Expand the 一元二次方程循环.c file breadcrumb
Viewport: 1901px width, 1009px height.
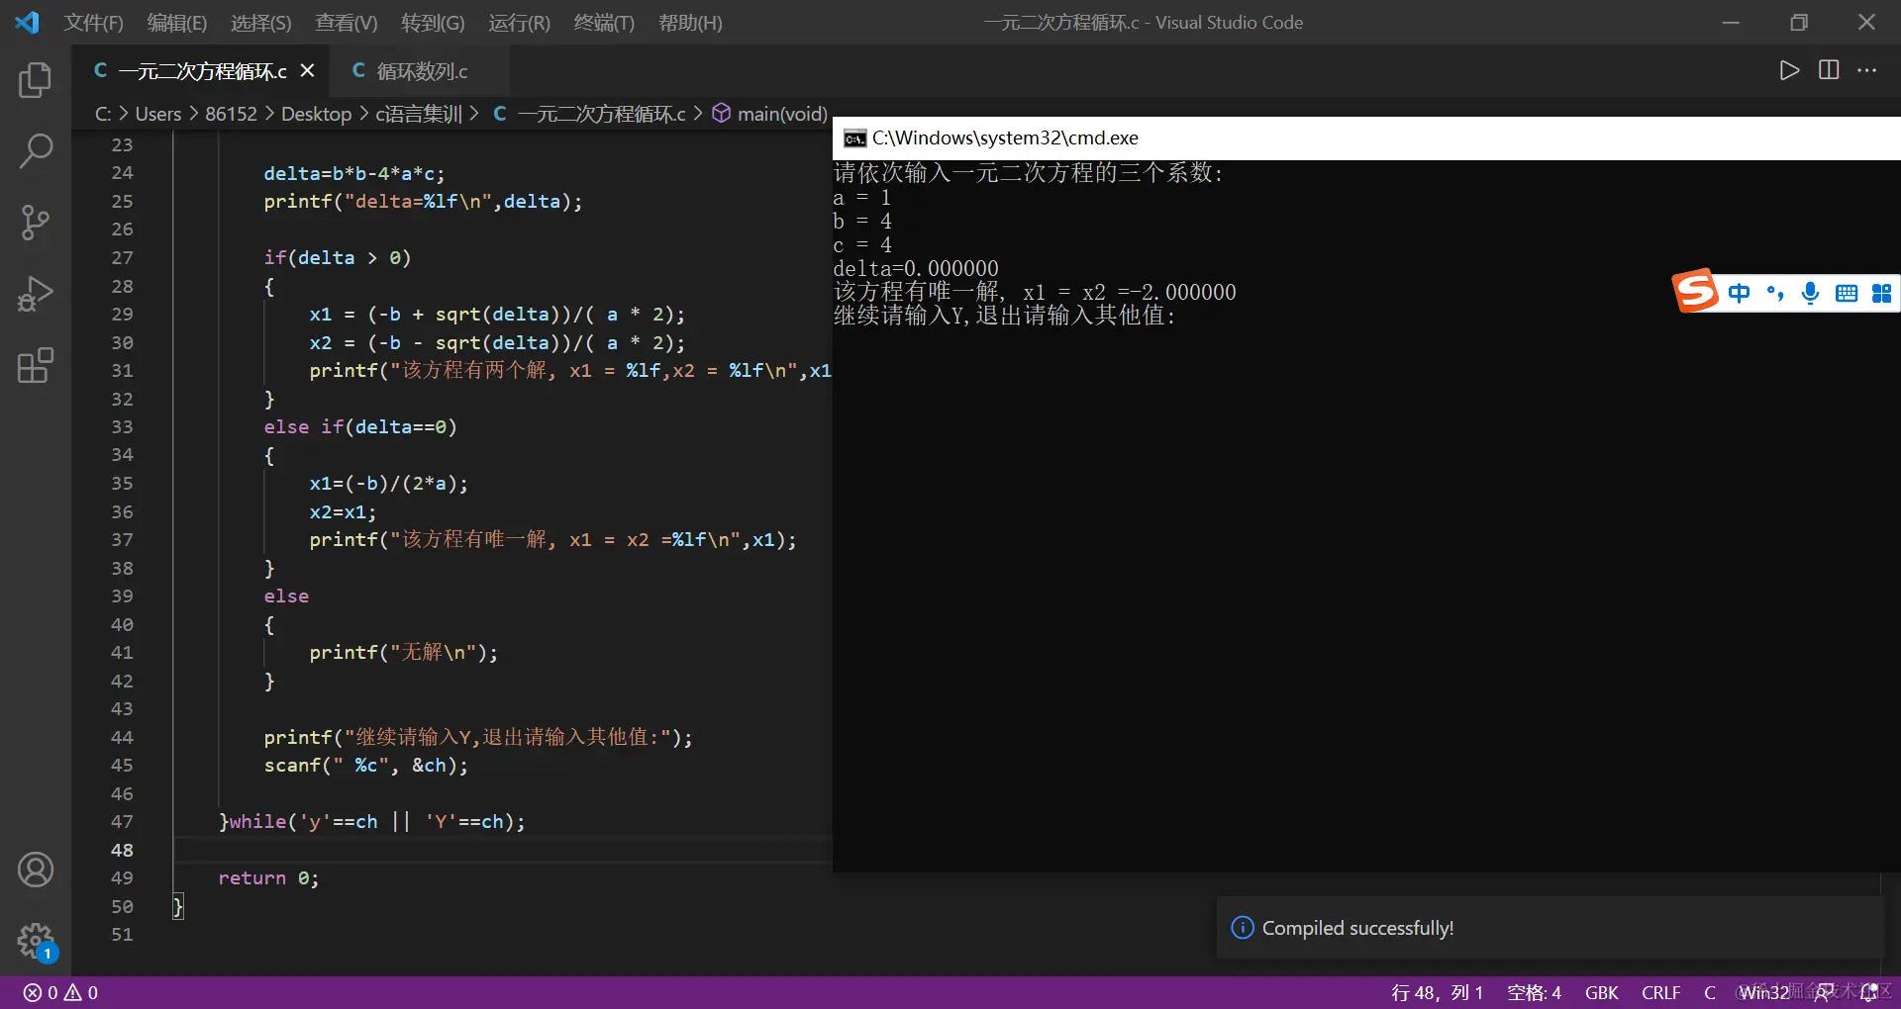[589, 115]
